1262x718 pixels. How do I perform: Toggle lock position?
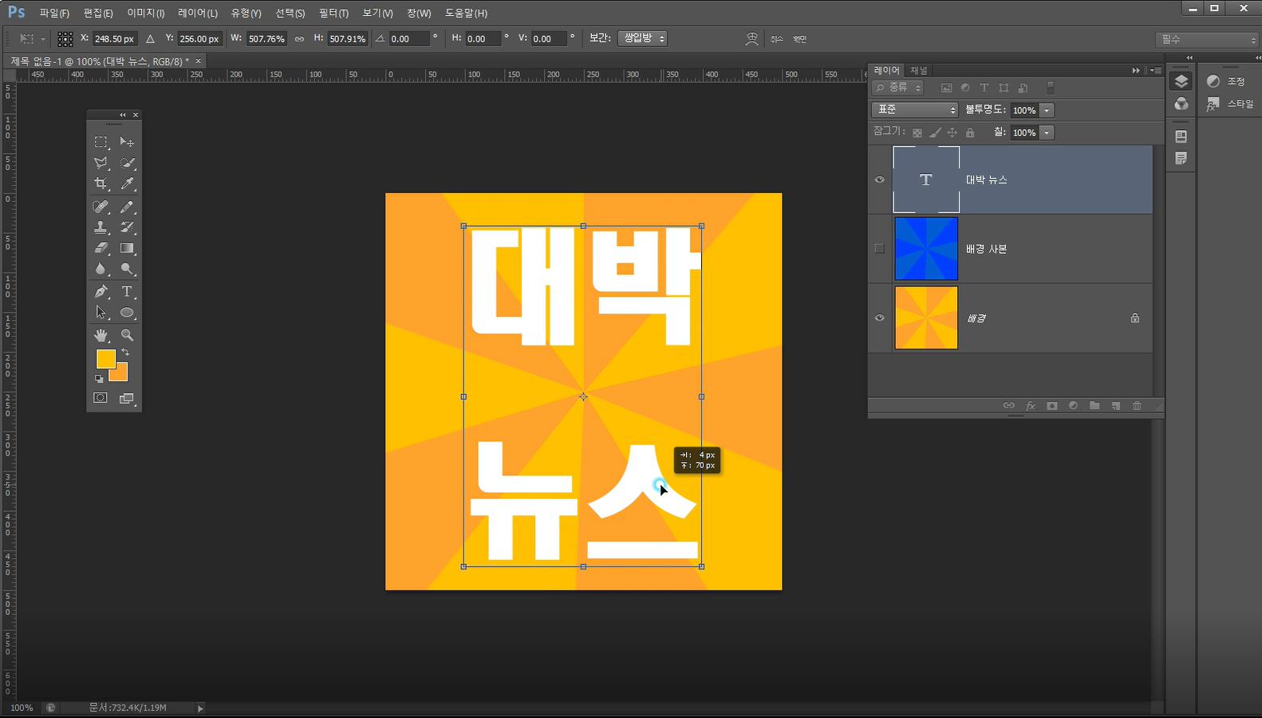(952, 133)
